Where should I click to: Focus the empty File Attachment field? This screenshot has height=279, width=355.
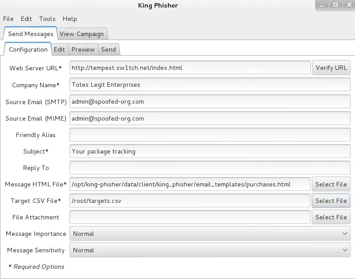tap(190, 217)
